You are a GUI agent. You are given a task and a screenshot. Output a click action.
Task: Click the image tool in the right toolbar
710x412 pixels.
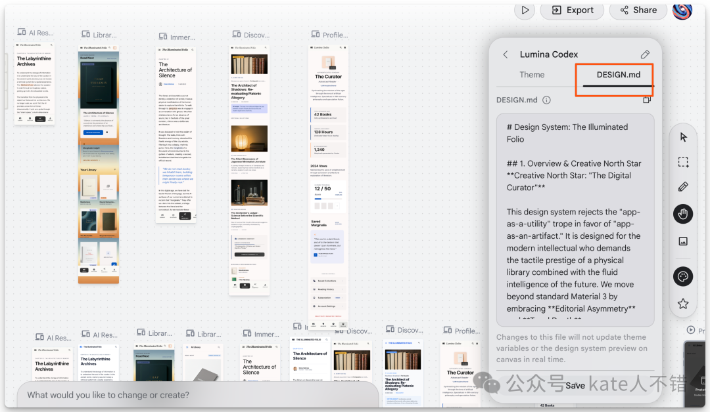click(x=683, y=241)
